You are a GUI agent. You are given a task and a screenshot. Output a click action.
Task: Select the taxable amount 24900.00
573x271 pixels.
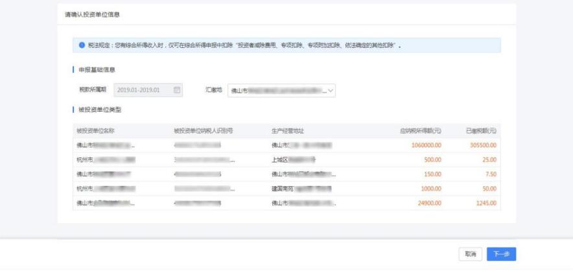(x=430, y=203)
